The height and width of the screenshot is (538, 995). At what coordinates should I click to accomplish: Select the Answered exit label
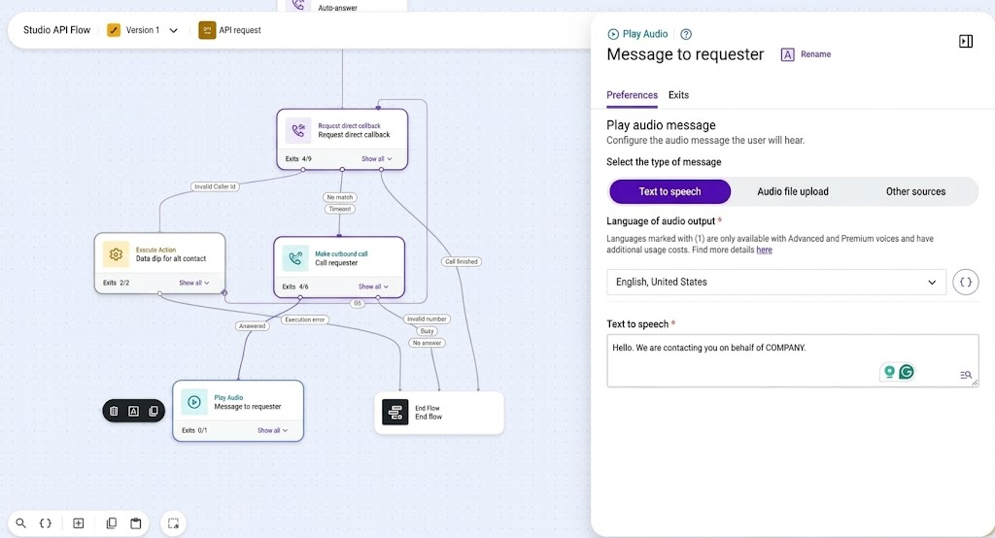click(x=252, y=326)
